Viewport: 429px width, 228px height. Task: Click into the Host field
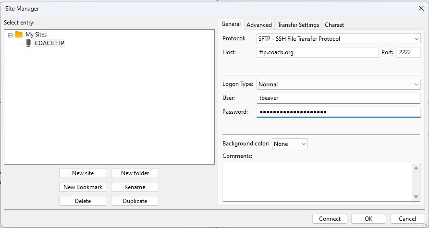click(x=317, y=53)
